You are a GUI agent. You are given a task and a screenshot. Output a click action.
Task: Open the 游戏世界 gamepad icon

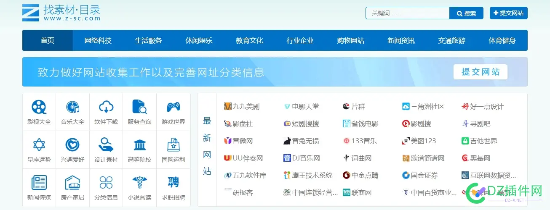pos(173,107)
